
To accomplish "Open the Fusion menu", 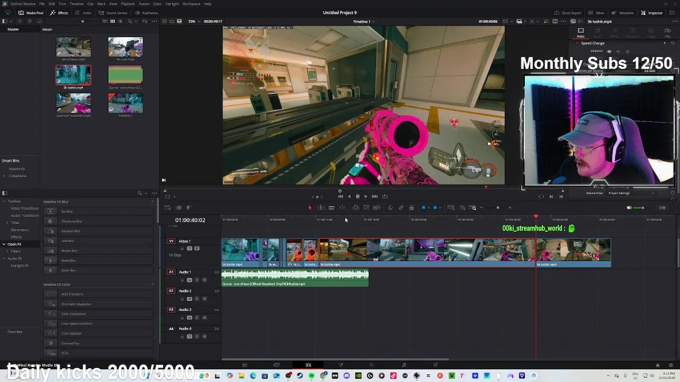I will 144,4.
